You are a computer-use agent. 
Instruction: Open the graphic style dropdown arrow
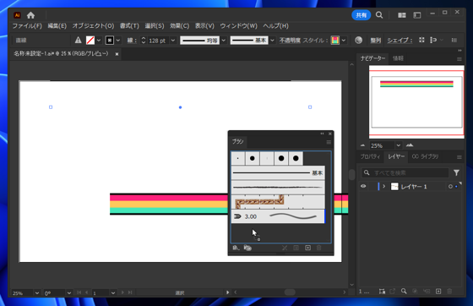pos(343,40)
